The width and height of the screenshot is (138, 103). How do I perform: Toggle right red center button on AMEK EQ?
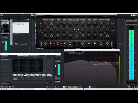[78, 30]
